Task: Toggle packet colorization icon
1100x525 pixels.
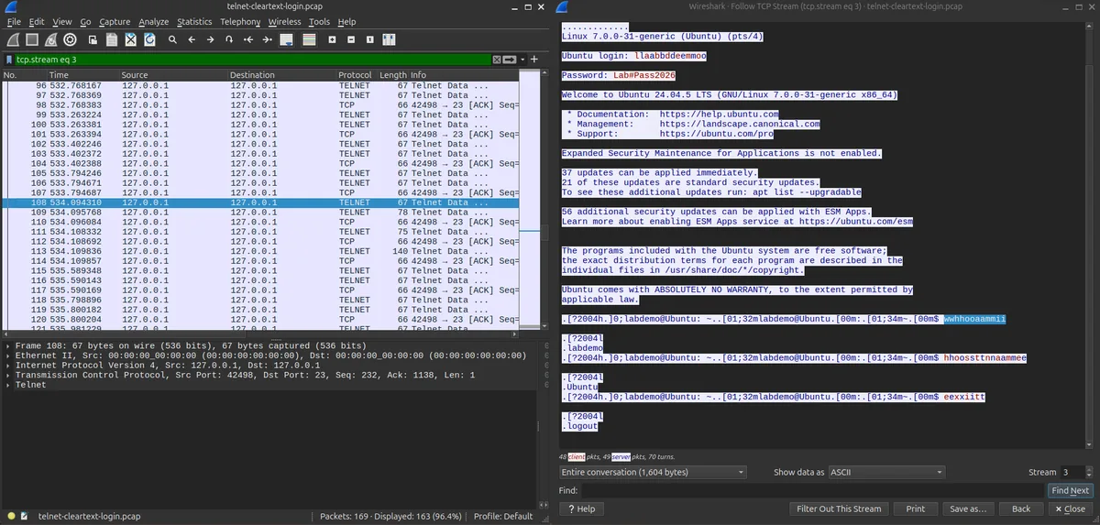Action: [309, 39]
